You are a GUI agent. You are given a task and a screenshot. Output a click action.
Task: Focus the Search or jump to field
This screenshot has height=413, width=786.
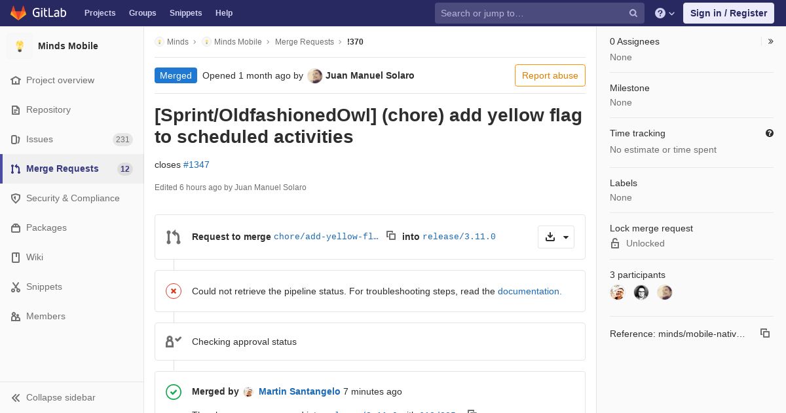pos(539,13)
